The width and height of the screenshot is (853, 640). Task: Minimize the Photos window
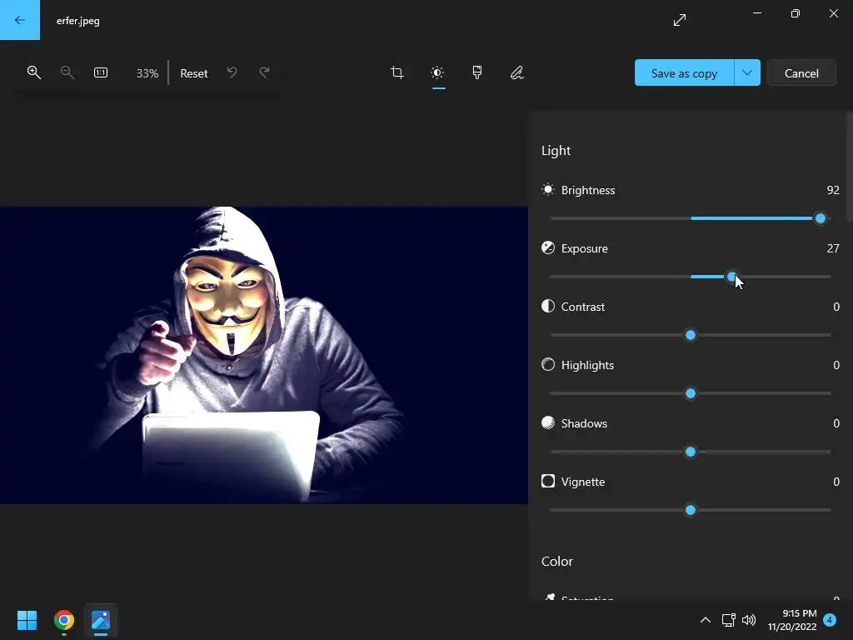[x=756, y=13]
